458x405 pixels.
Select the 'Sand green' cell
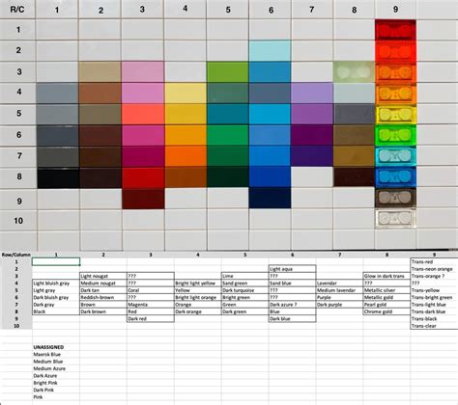click(x=245, y=283)
